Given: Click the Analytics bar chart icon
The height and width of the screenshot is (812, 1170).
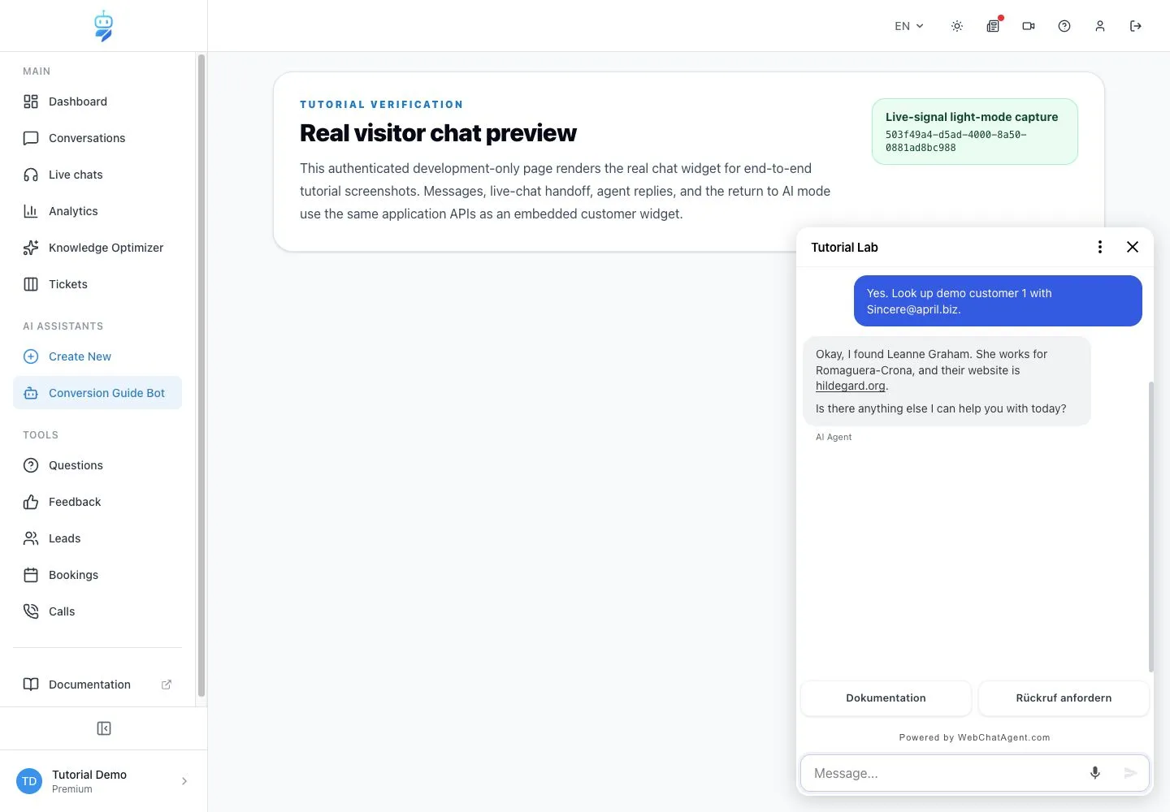Looking at the screenshot, I should pyautogui.click(x=31, y=211).
